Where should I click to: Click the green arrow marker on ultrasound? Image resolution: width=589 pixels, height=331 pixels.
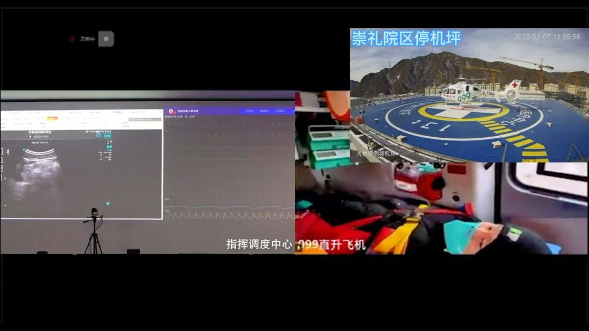[107, 204]
